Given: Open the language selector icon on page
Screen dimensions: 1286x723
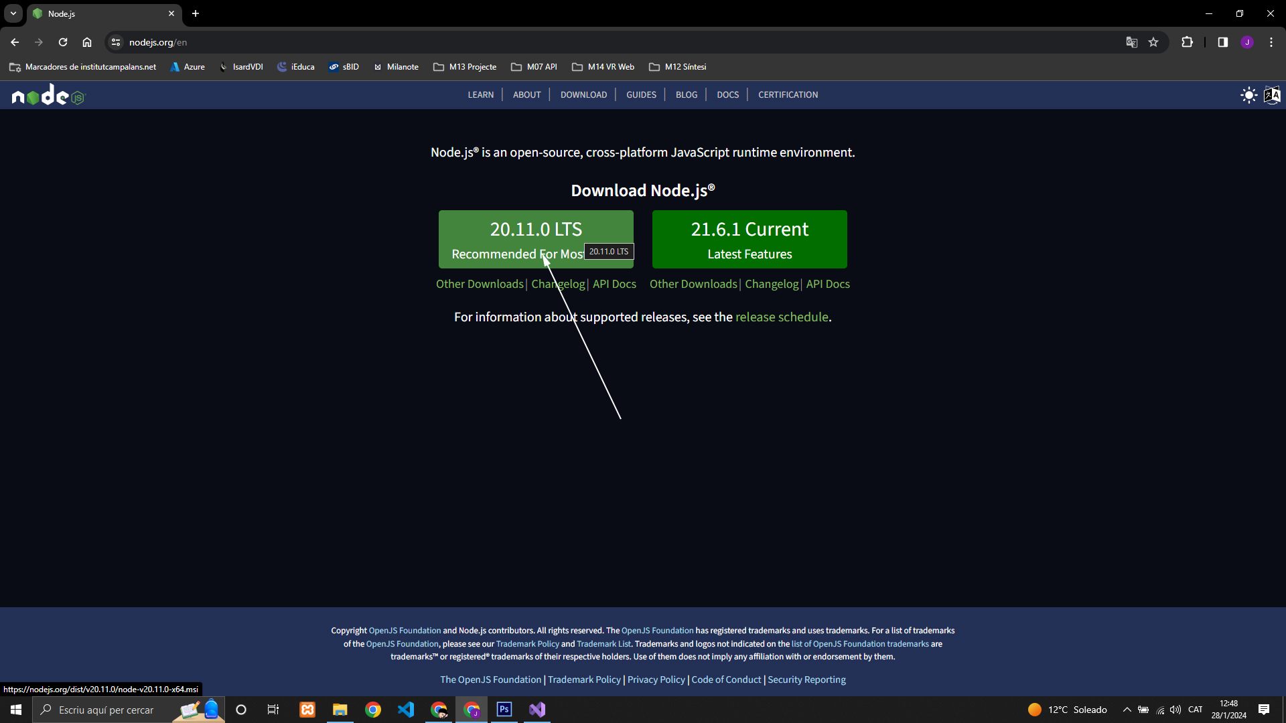Looking at the screenshot, I should pyautogui.click(x=1272, y=95).
